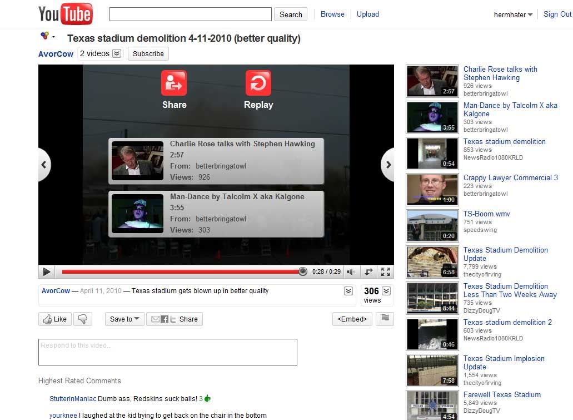The height and width of the screenshot is (420, 573).
Task: Mute the video volume speaker icon
Action: click(x=351, y=272)
